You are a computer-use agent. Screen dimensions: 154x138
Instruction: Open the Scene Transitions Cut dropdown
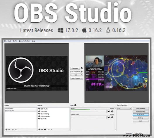click(124, 108)
